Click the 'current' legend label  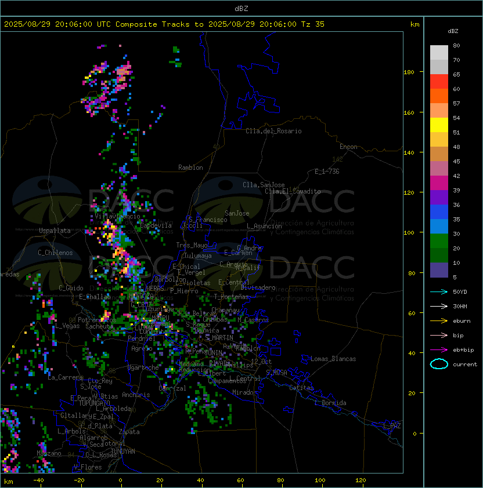click(x=465, y=365)
